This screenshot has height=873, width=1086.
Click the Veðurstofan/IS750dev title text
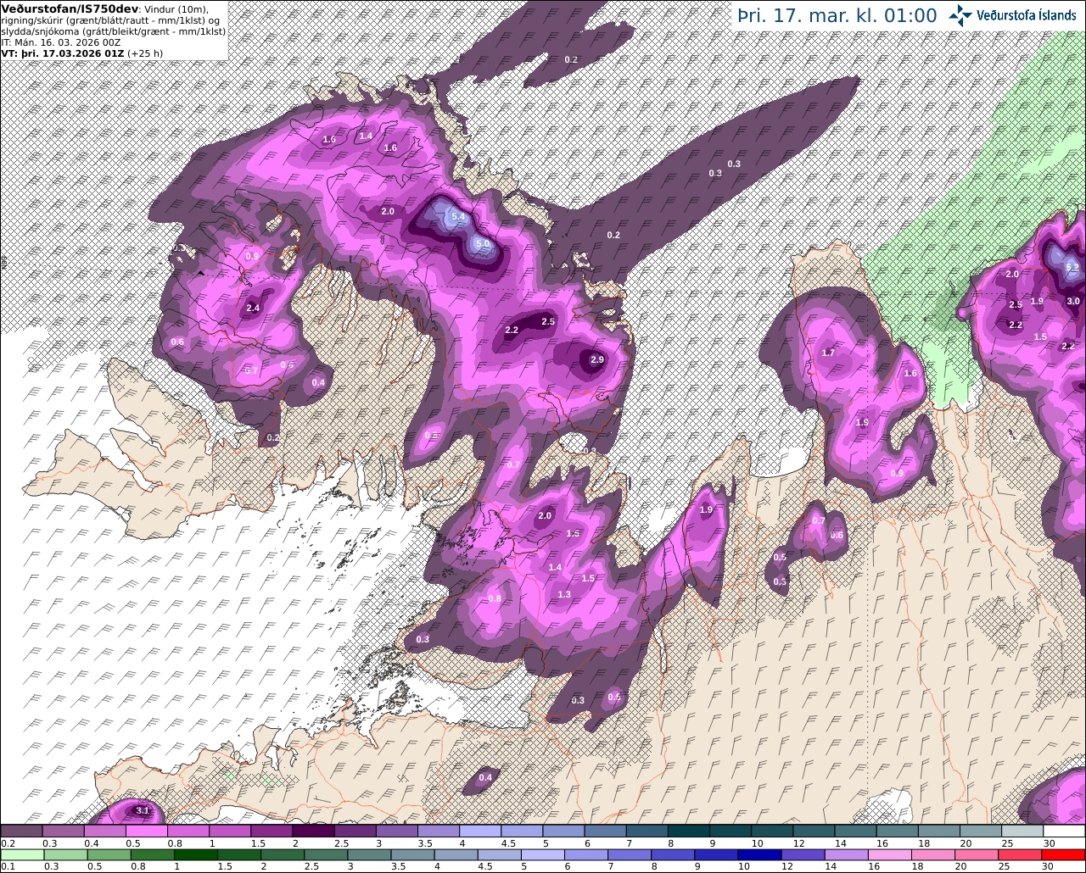coord(70,8)
